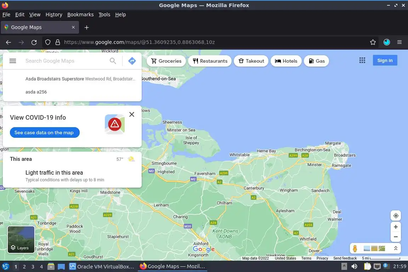Image resolution: width=408 pixels, height=272 pixels.
Task: Click the Google logo on map
Action: tap(204, 249)
